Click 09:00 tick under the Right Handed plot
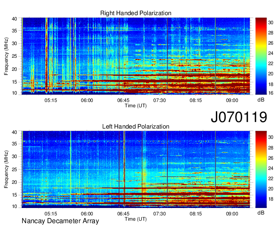This screenshot has width=278, height=226. coord(232,100)
